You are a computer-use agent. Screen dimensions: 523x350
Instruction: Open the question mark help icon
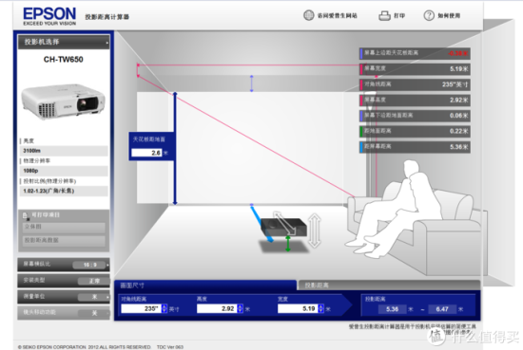(429, 15)
